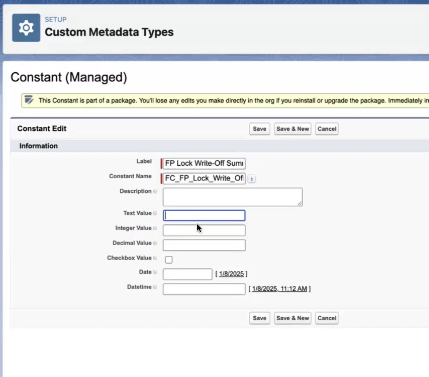This screenshot has width=429, height=377.
Task: Click the top Cancel button
Action: [x=327, y=129]
